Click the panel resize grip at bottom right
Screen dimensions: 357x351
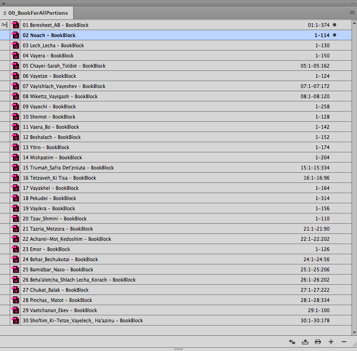(x=354, y=345)
